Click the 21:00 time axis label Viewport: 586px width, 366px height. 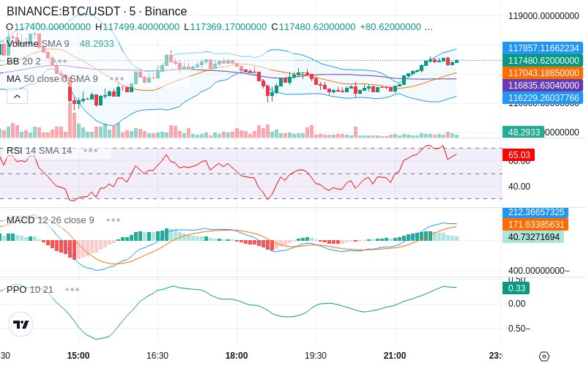pyautogui.click(x=395, y=356)
